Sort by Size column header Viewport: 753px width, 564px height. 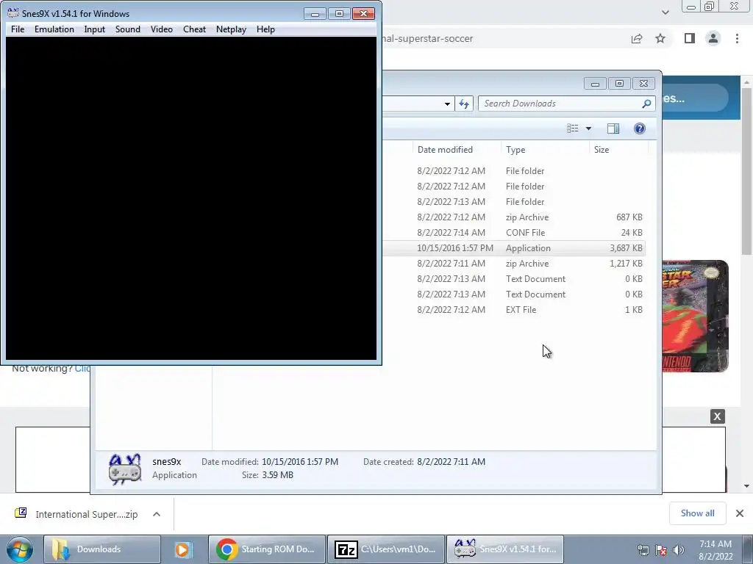tap(618, 150)
